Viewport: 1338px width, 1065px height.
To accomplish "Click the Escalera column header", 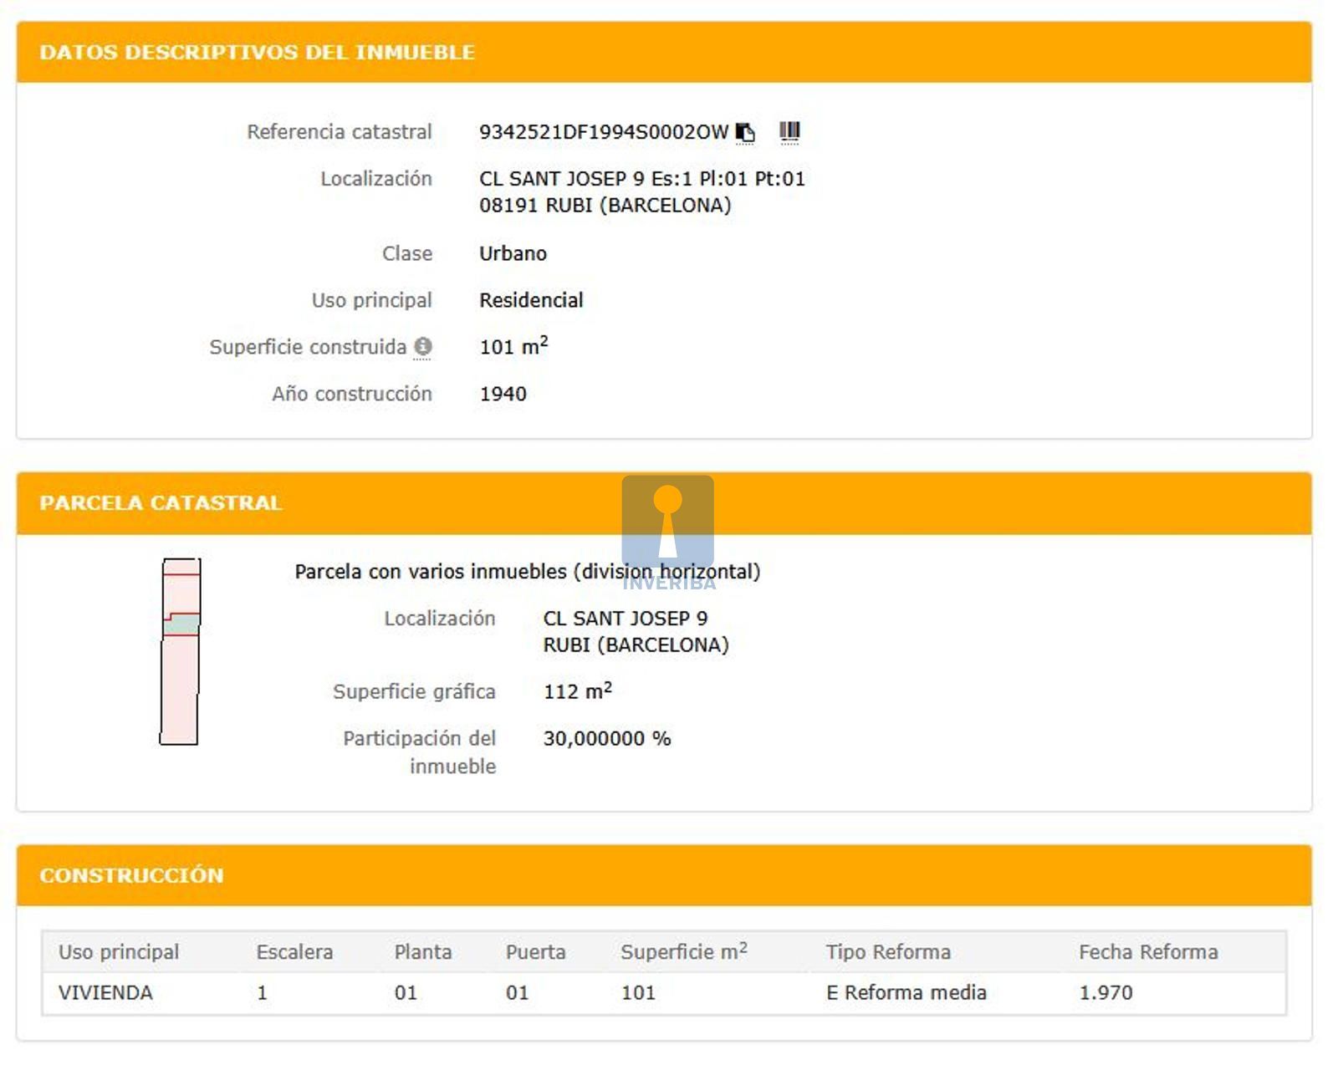I will click(294, 952).
